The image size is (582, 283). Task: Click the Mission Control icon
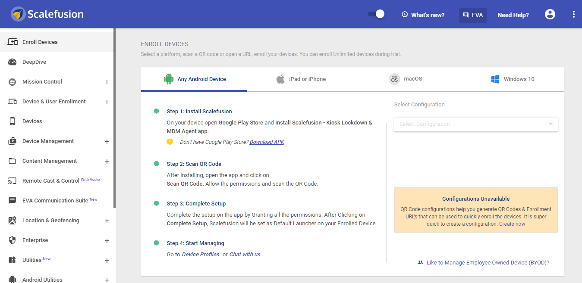pyautogui.click(x=13, y=82)
